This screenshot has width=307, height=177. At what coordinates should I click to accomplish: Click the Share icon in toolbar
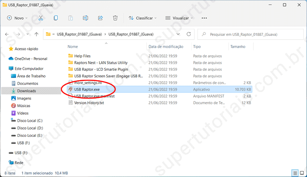100,18
